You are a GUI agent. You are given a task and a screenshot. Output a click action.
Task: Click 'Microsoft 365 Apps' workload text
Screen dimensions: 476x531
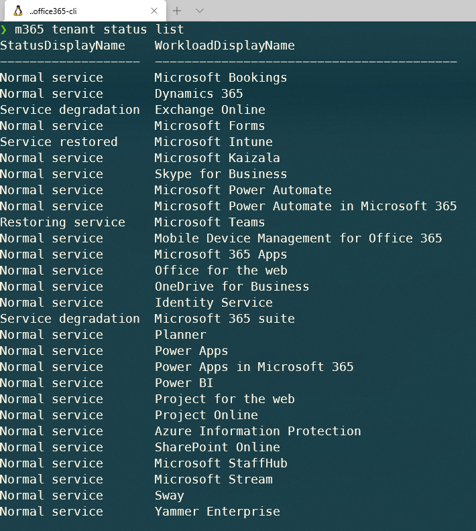point(221,254)
